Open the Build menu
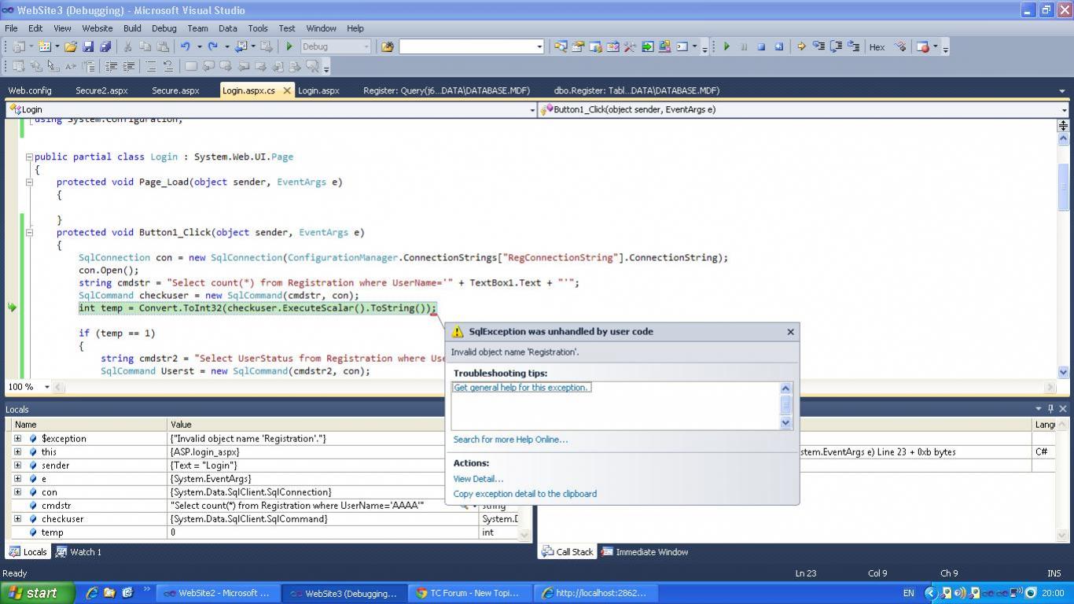This screenshot has height=604, width=1074. click(x=131, y=28)
